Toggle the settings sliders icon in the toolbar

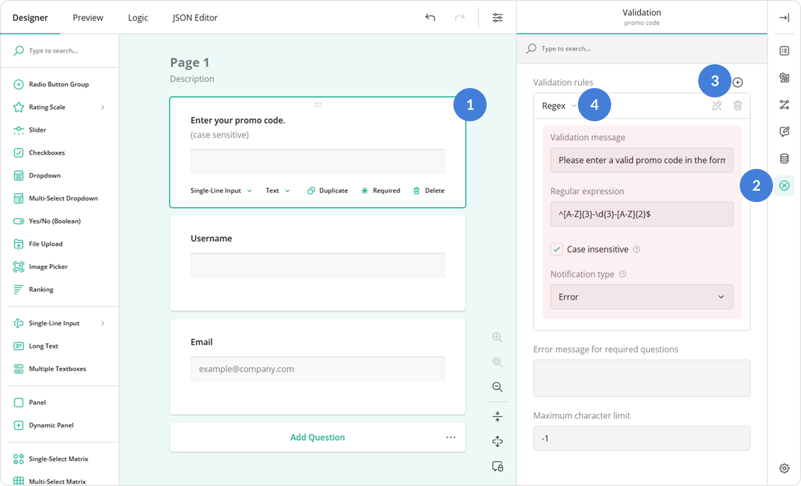point(497,17)
